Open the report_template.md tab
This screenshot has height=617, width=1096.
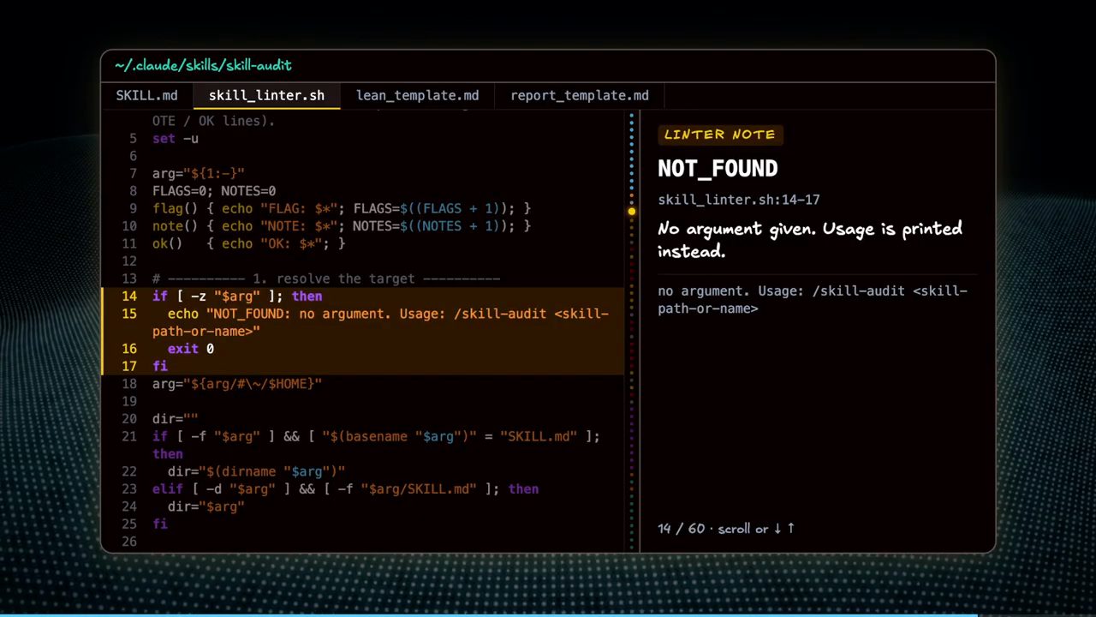580,95
